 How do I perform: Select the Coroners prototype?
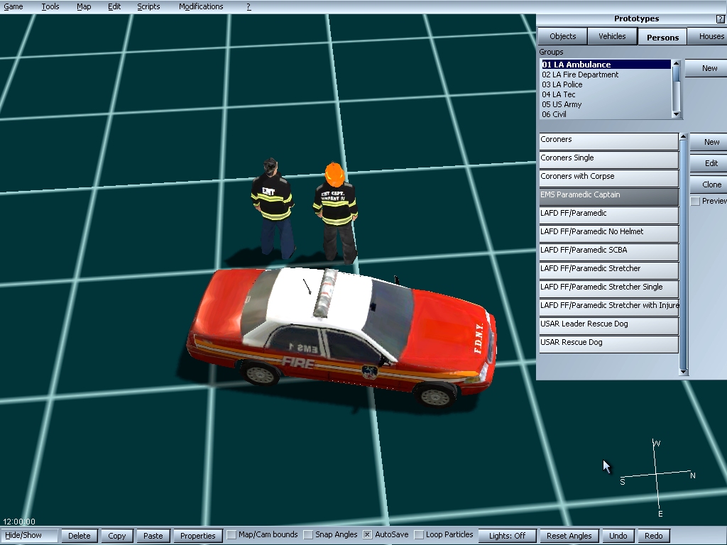[x=608, y=141]
